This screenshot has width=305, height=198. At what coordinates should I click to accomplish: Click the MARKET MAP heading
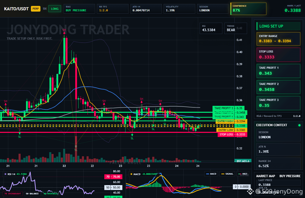(266, 176)
